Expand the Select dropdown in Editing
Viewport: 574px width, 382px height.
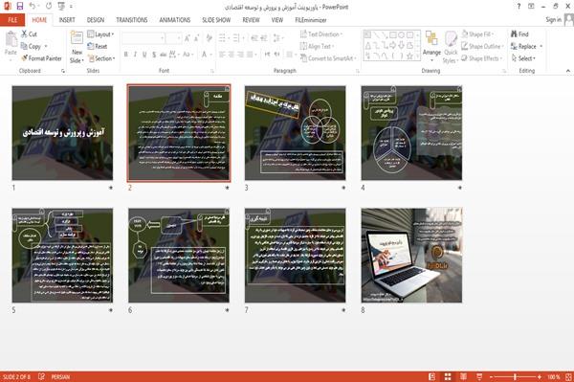[x=523, y=58]
